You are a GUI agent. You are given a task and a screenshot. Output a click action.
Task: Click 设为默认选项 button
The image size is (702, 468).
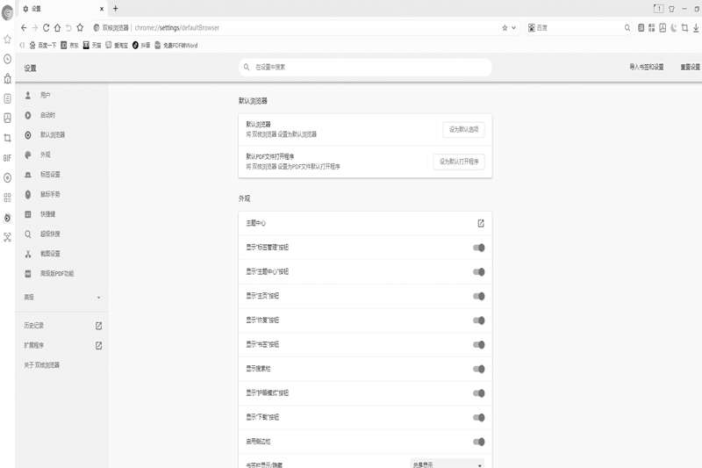pos(463,130)
